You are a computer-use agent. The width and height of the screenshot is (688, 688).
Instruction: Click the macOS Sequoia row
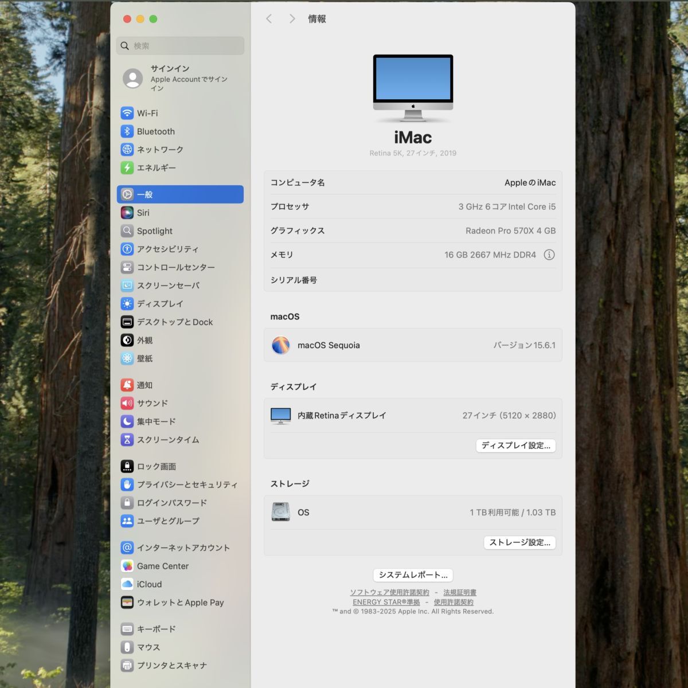coord(413,345)
